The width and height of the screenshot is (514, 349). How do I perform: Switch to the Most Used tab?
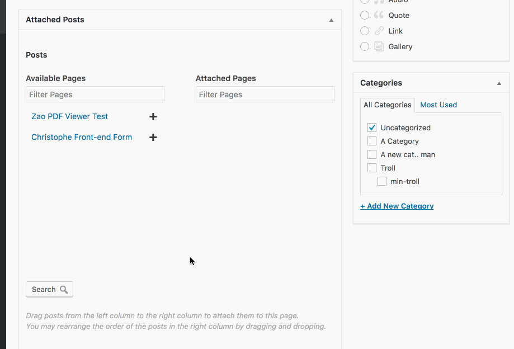coord(438,105)
